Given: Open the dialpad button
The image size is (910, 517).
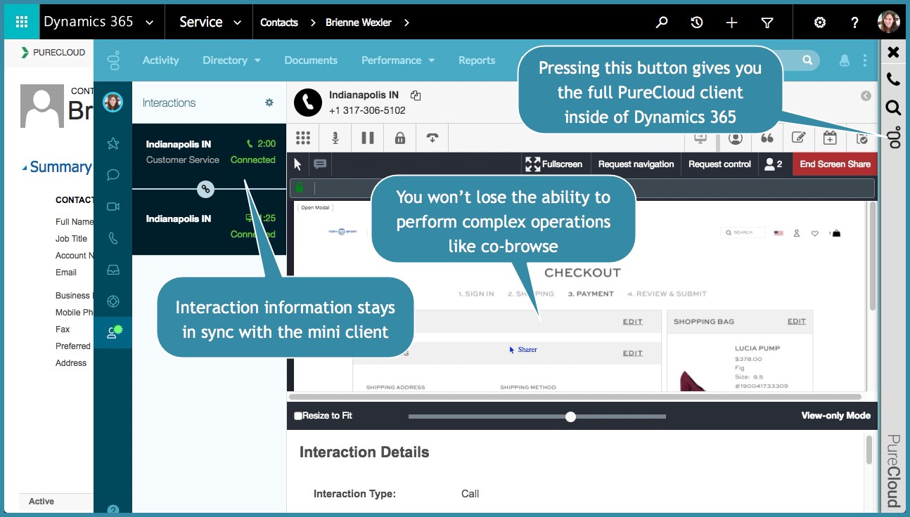Looking at the screenshot, I should (303, 138).
